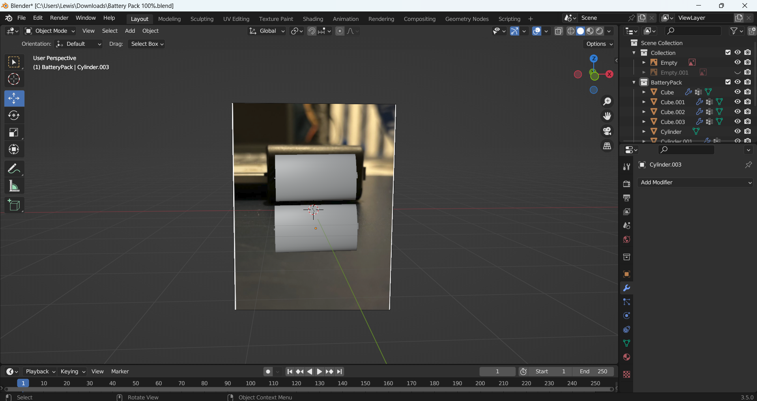This screenshot has width=757, height=401.
Task: Select the Rotate tool in toolbar
Action: tap(14, 115)
